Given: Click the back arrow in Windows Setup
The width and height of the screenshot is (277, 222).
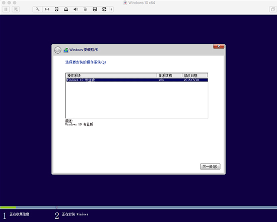Looking at the screenshot, I should coord(58,50).
